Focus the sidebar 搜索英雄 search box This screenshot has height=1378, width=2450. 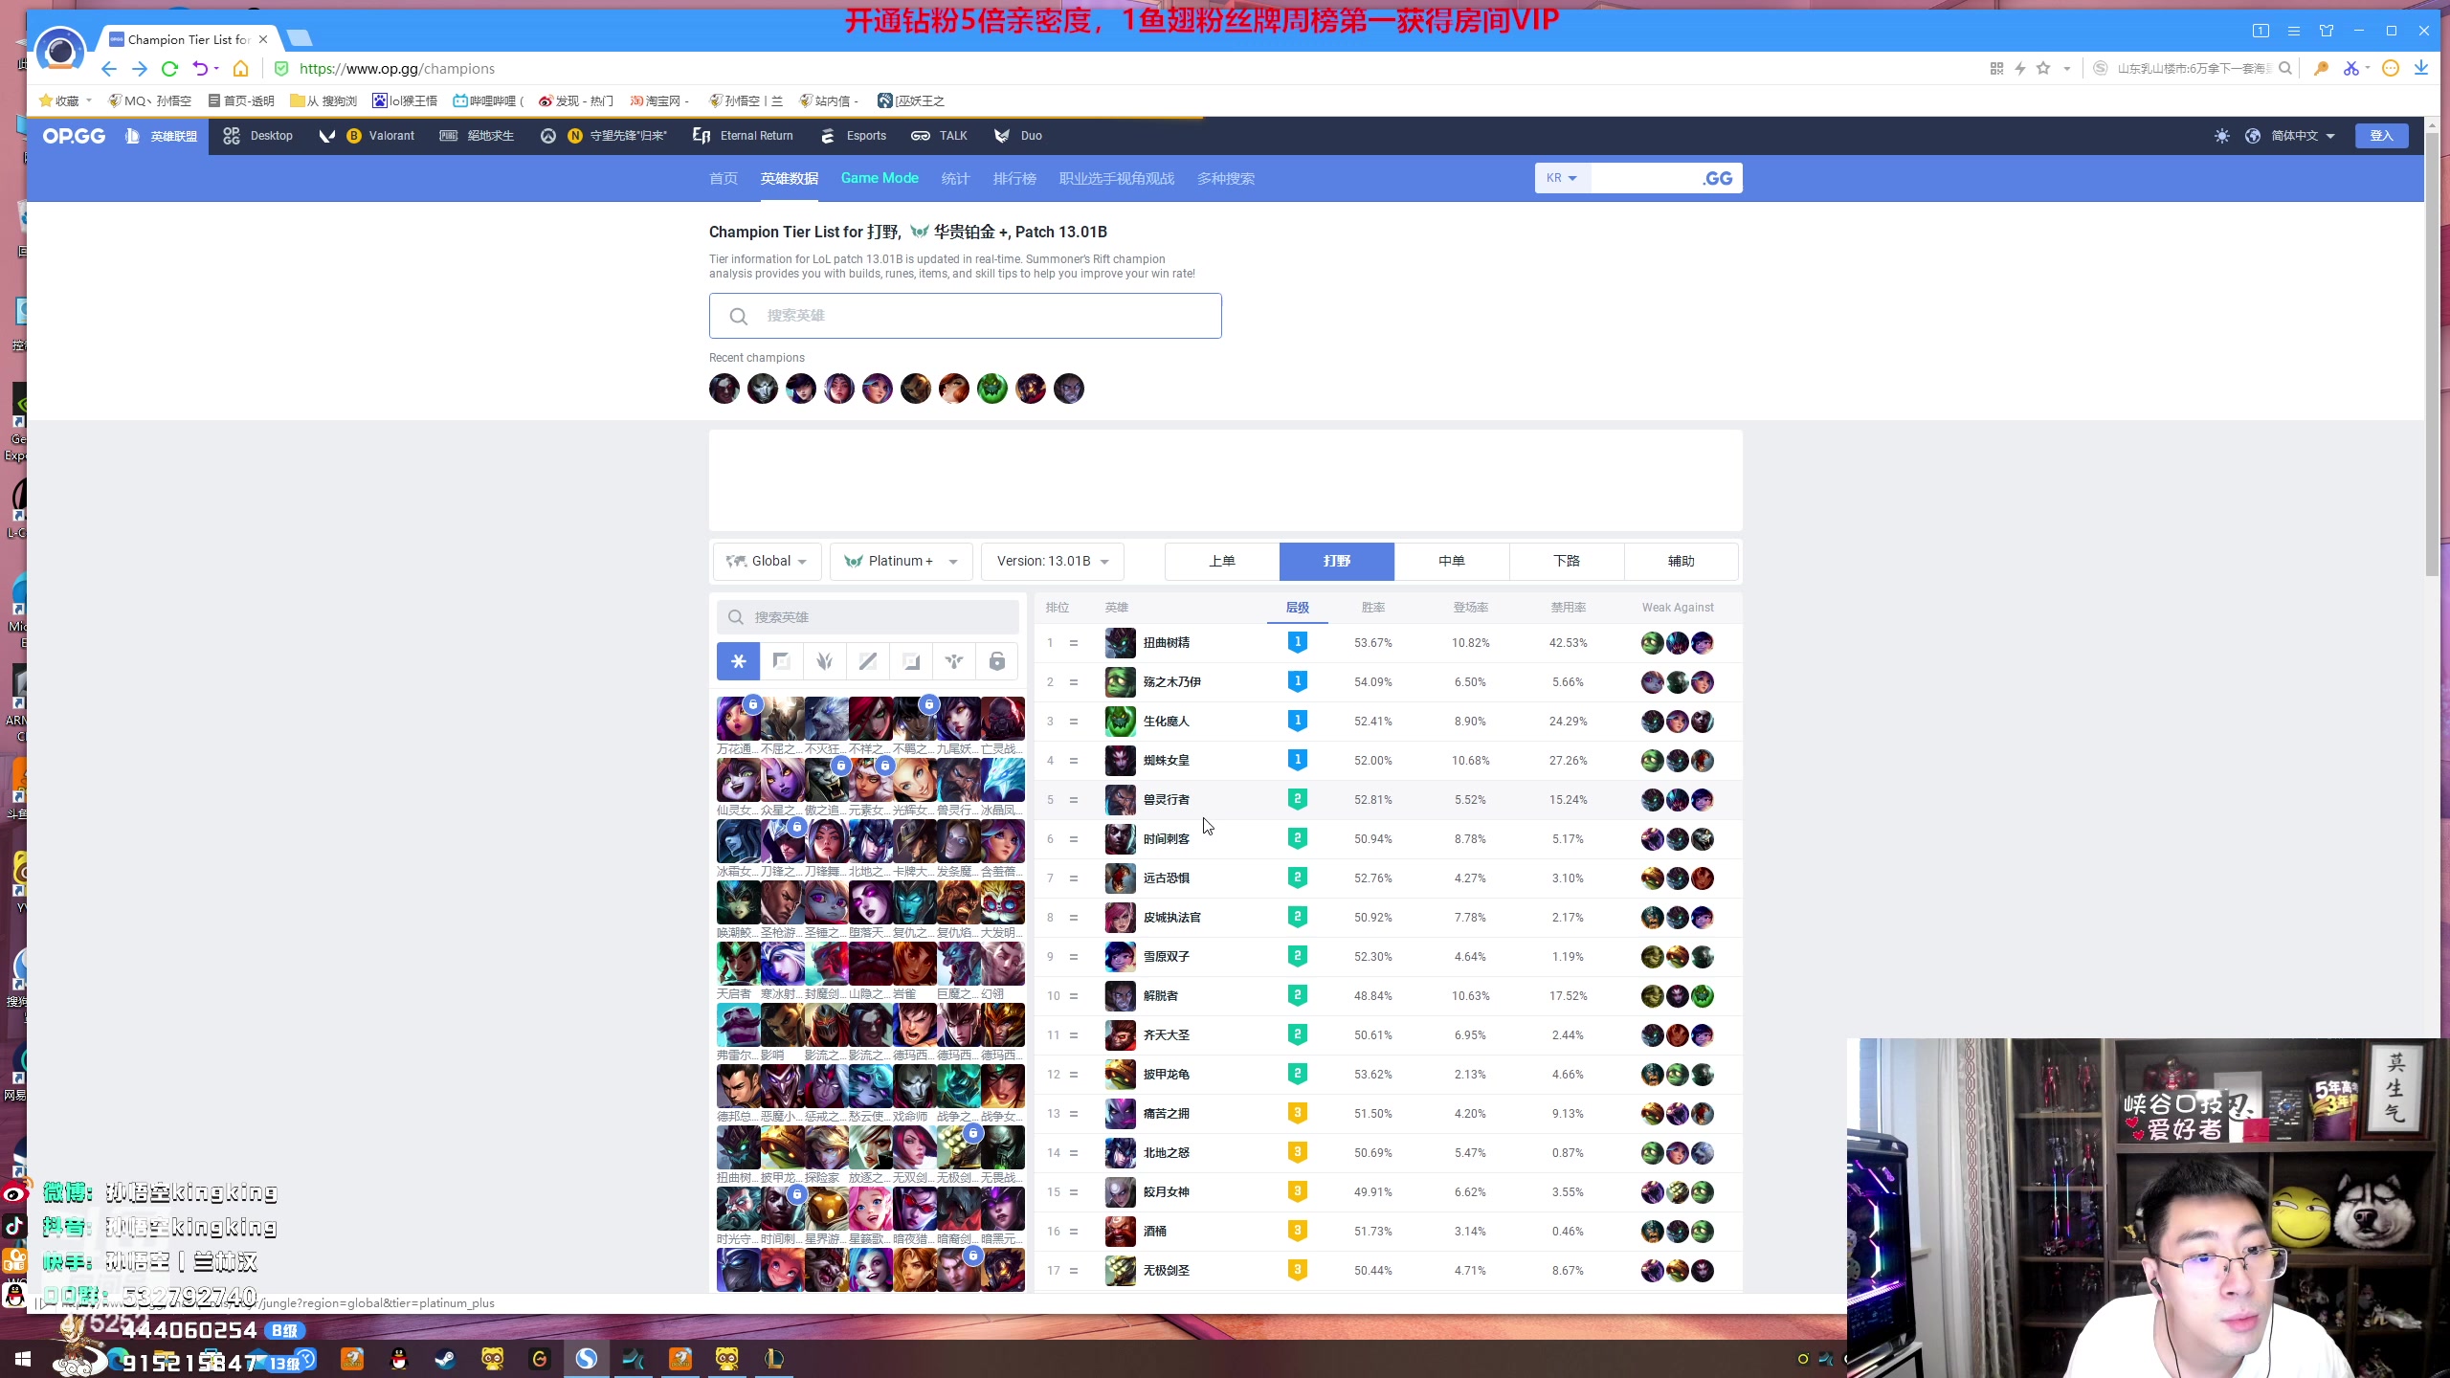(x=868, y=617)
